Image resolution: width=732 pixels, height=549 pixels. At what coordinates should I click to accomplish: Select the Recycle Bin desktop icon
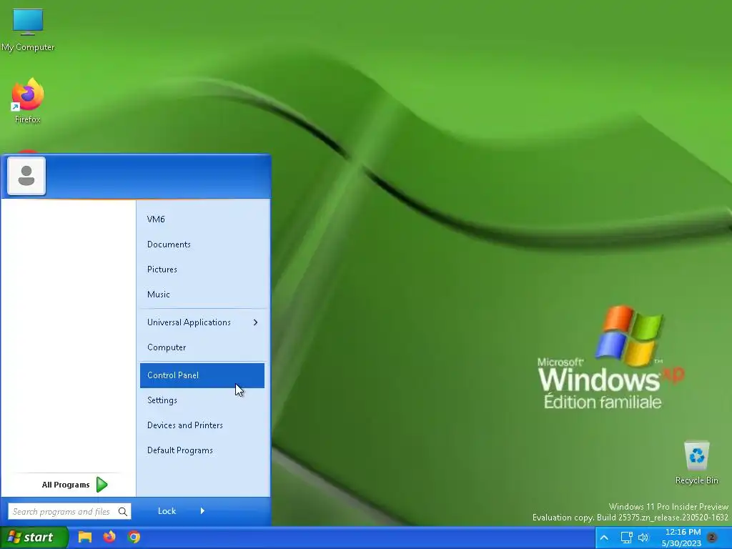point(696,463)
